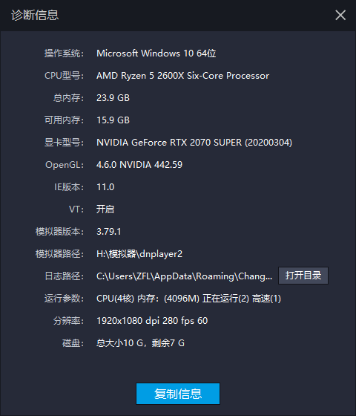Click the VT status 开启
This screenshot has width=356, height=416.
point(105,209)
